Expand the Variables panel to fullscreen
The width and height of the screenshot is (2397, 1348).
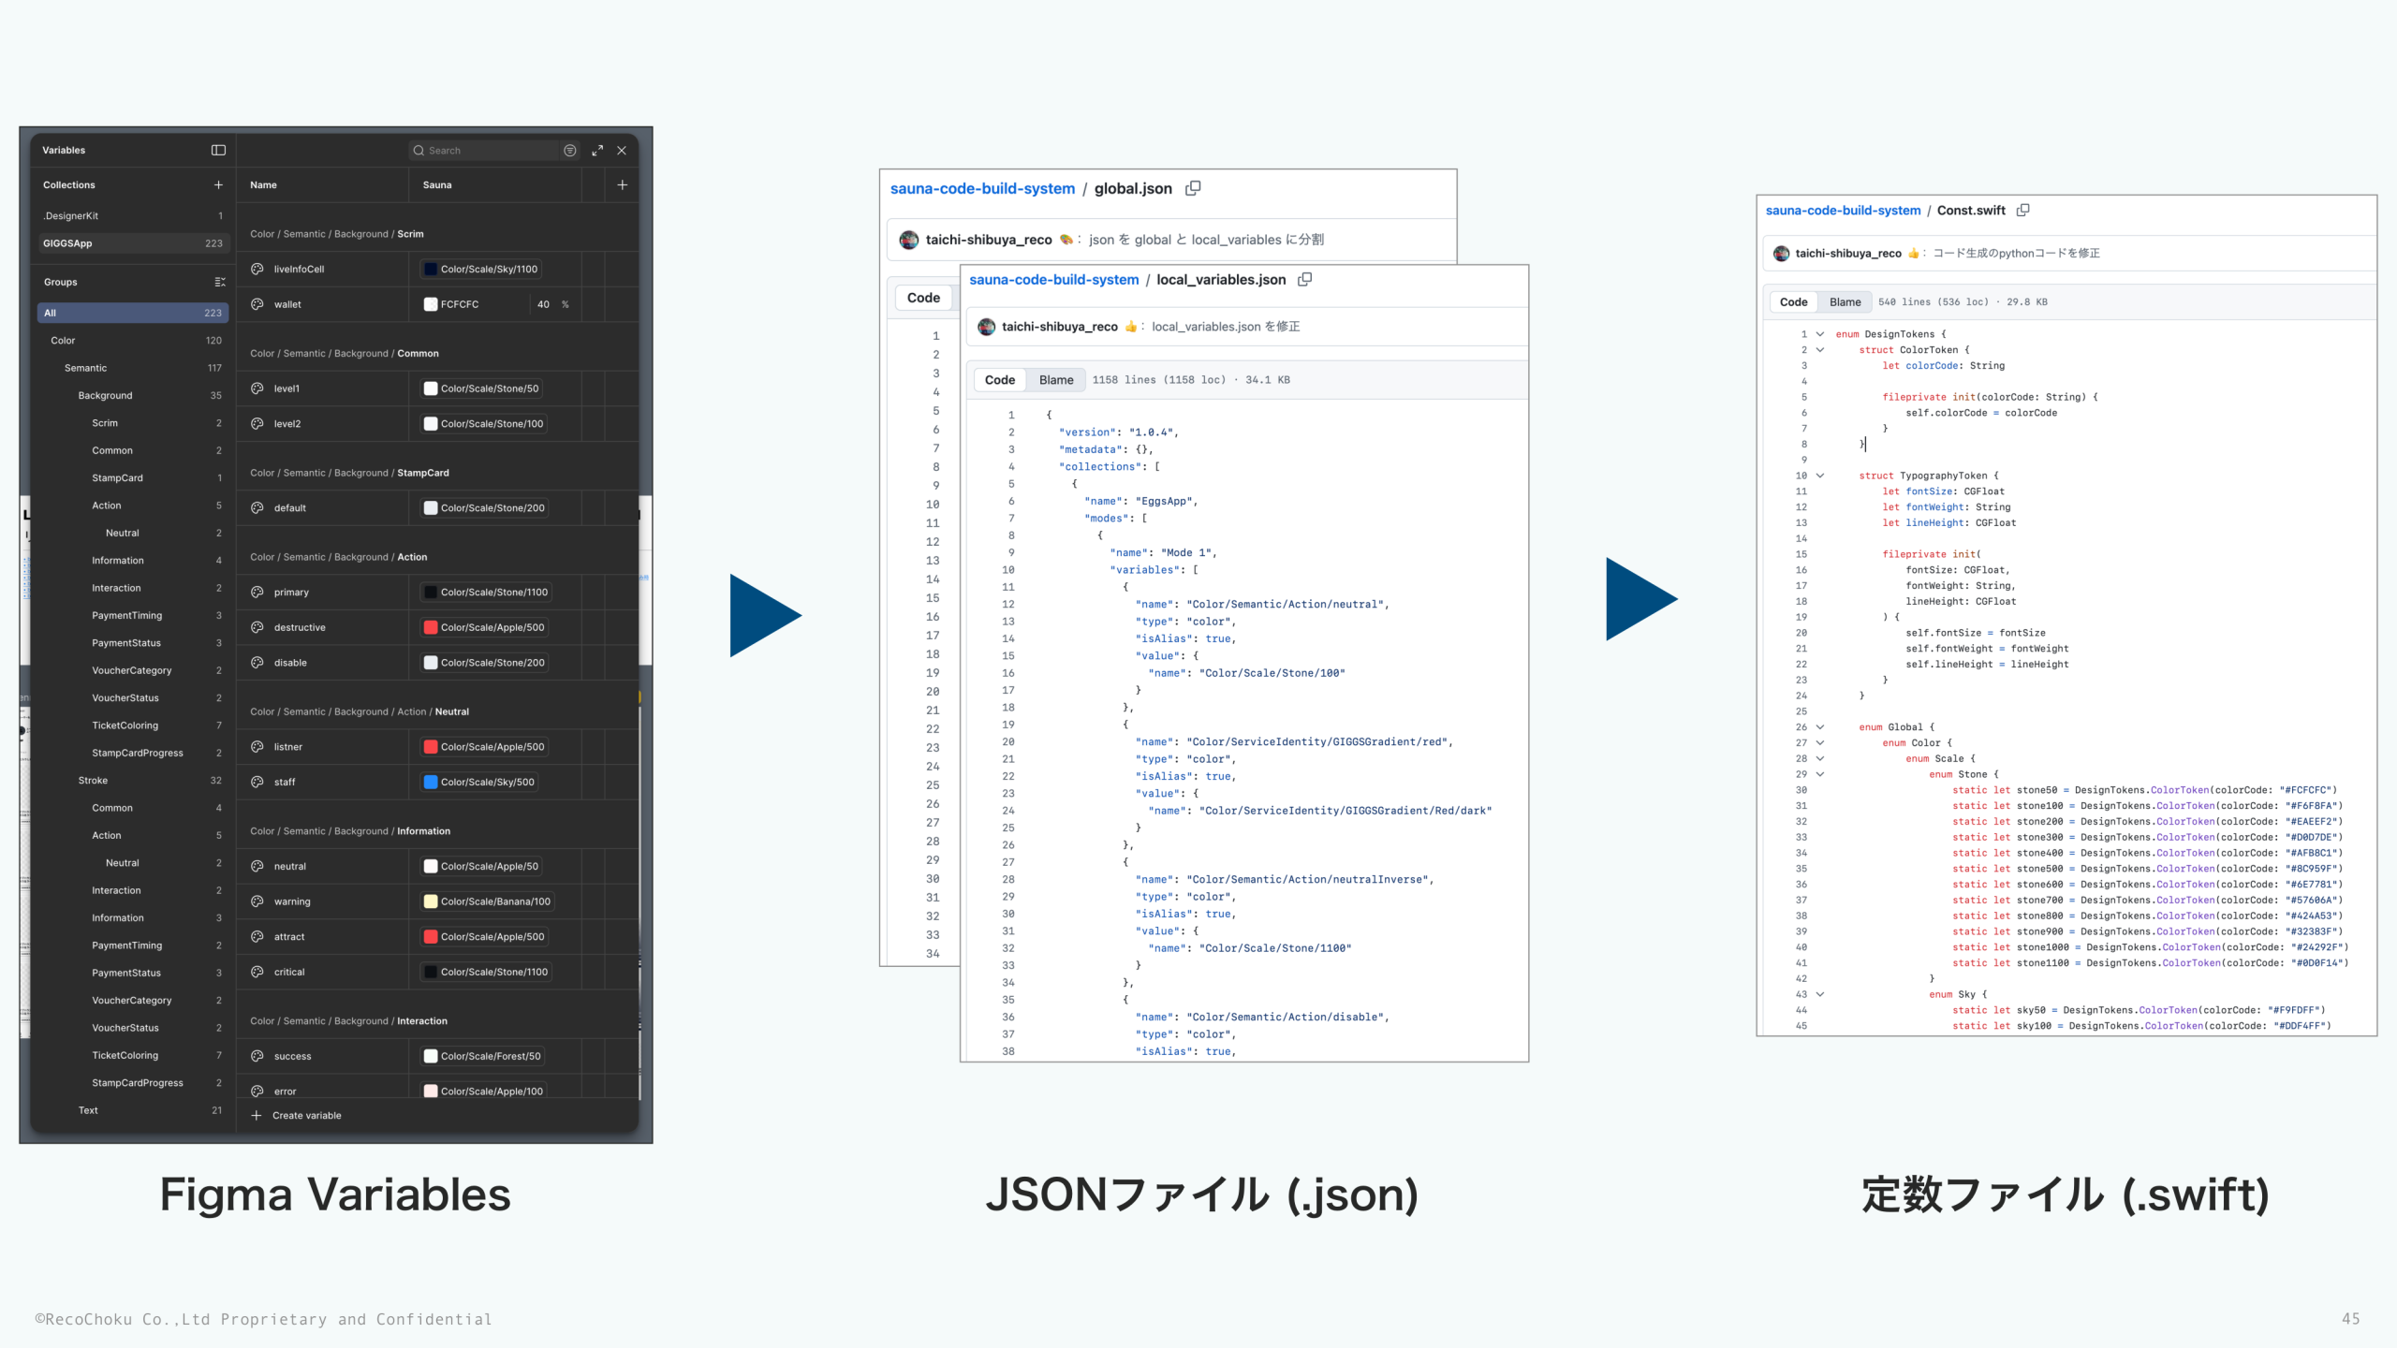pyautogui.click(x=596, y=150)
